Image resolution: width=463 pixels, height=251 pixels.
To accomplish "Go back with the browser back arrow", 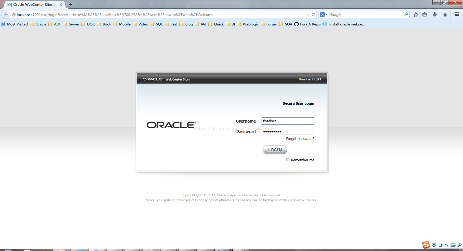I will click(x=6, y=14).
